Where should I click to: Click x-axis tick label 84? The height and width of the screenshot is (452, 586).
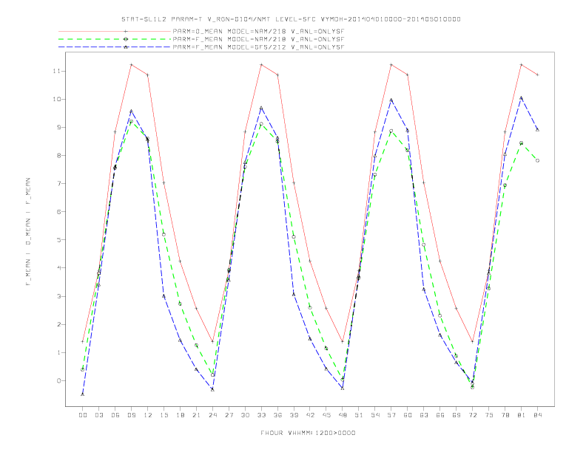tap(538, 415)
